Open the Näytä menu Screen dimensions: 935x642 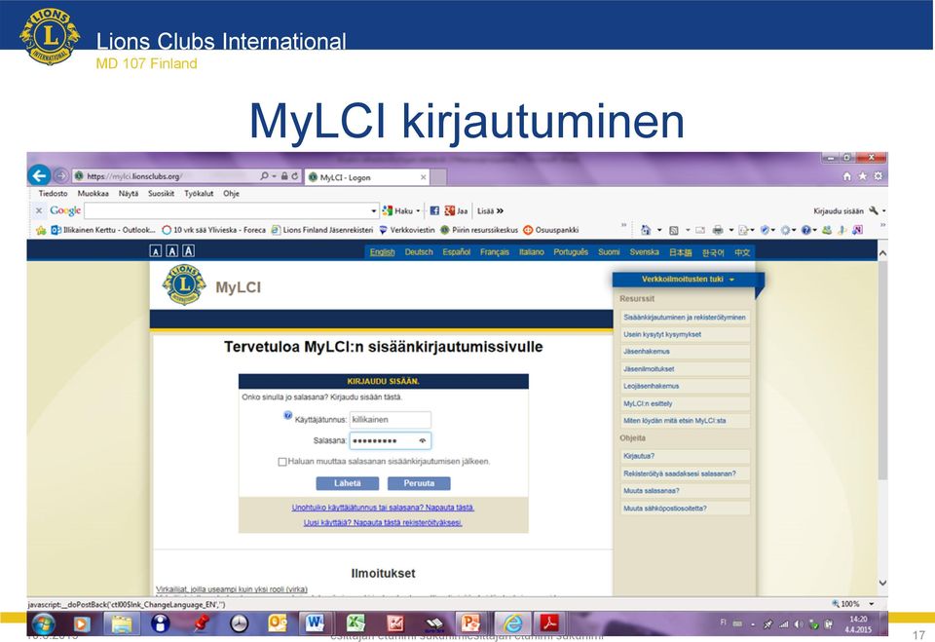(129, 193)
